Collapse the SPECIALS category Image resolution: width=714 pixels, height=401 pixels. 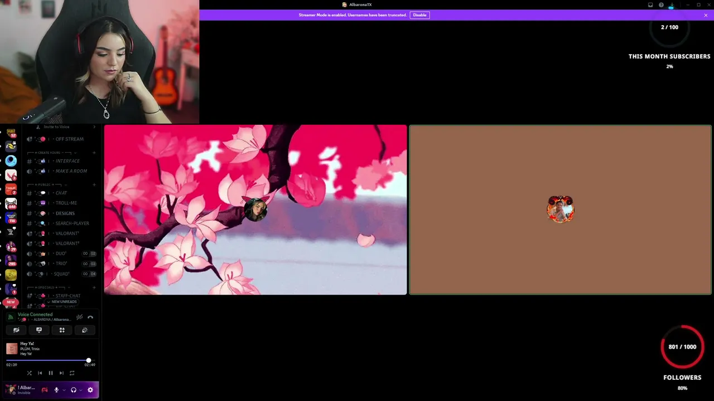click(49, 287)
